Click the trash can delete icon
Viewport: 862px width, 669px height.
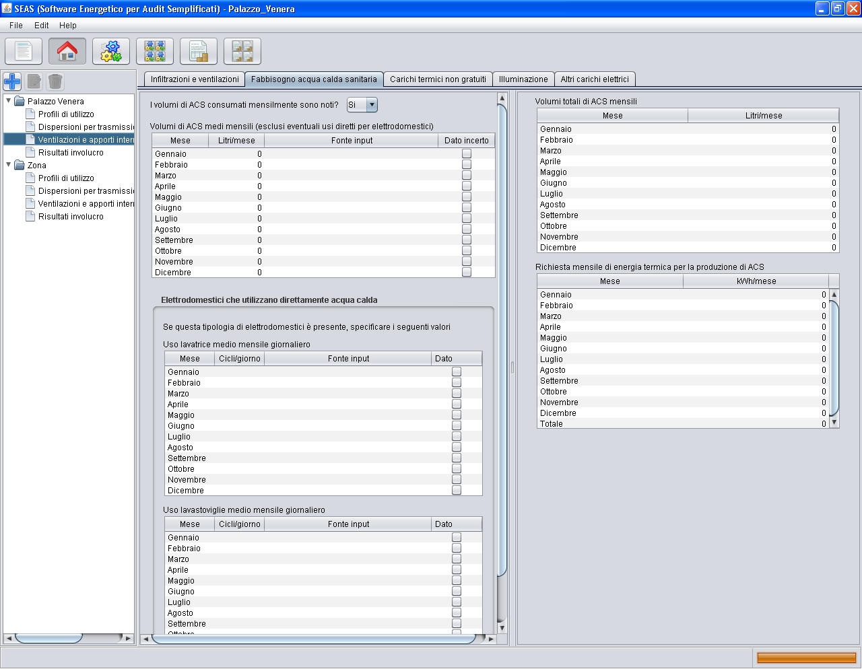point(55,81)
